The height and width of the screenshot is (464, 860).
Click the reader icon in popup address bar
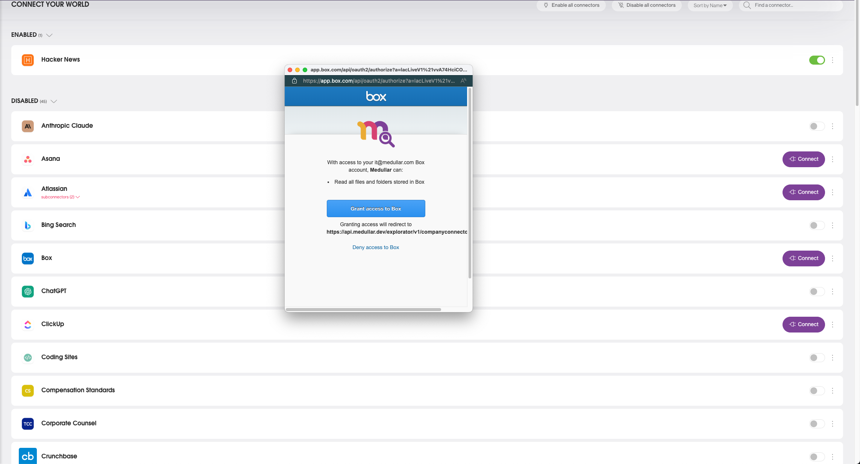tap(463, 81)
